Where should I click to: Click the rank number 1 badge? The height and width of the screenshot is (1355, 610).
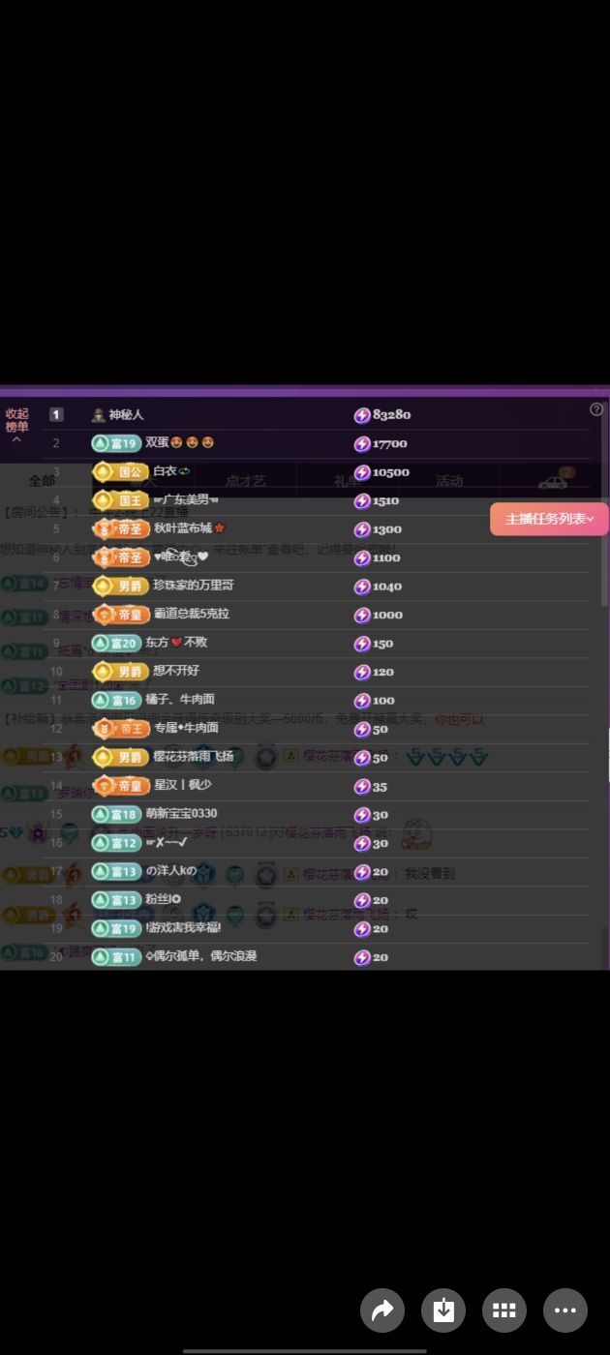click(x=56, y=414)
